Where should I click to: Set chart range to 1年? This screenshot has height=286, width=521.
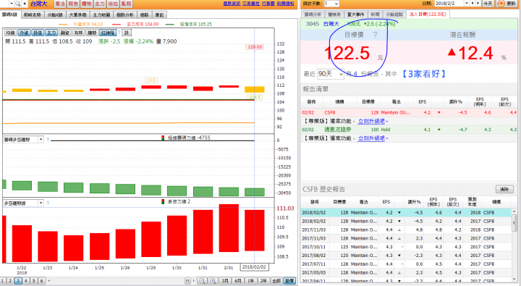coord(251,281)
